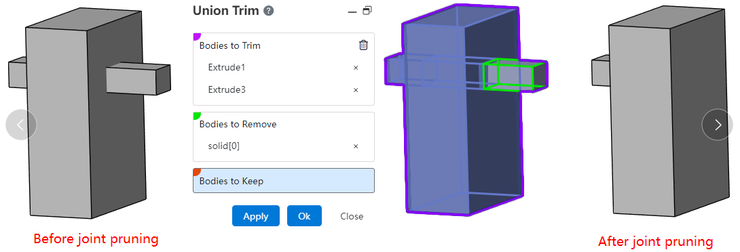This screenshot has height=252, width=740.
Task: Restore the Union Trim panel window icon
Action: [367, 10]
